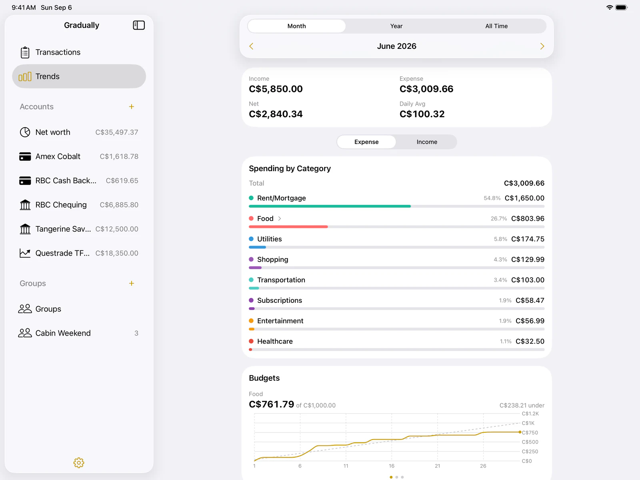
Task: Add a new account with plus icon
Action: point(131,107)
